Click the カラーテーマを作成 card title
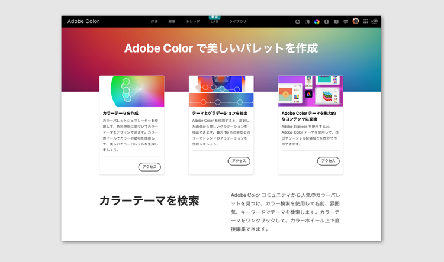Image resolution: width=444 pixels, height=262 pixels. [120, 113]
